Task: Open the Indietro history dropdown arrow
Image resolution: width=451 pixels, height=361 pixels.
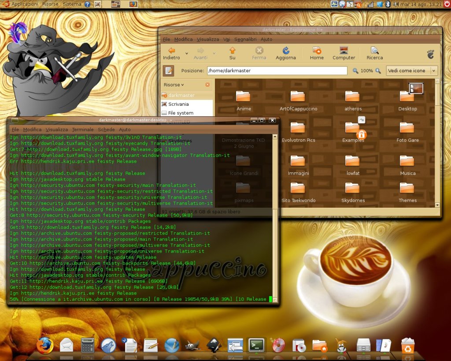Action: (x=186, y=53)
